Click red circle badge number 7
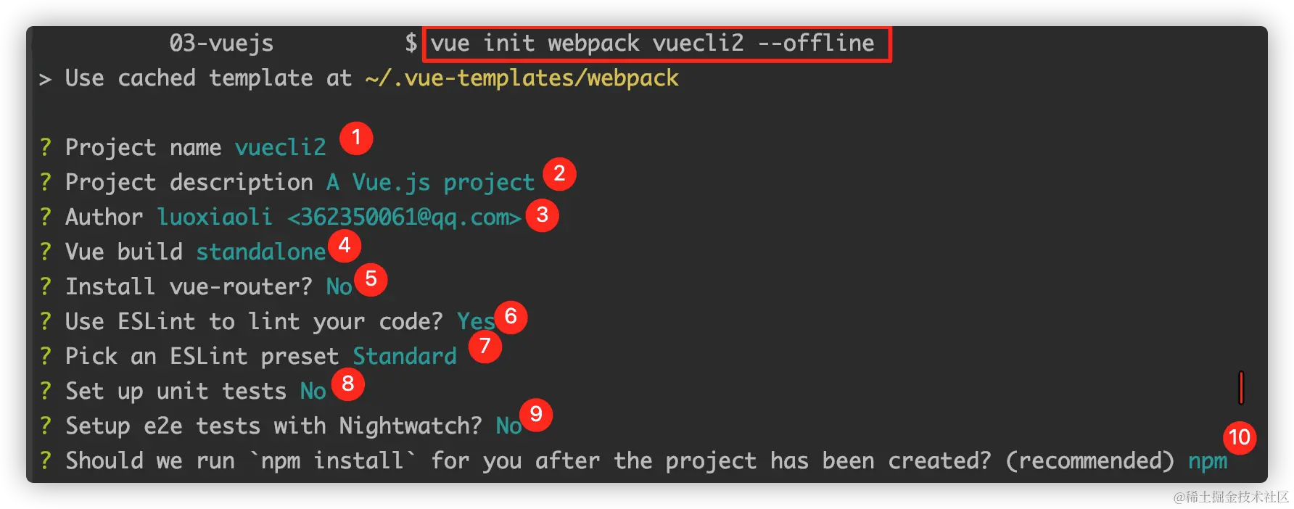The height and width of the screenshot is (509, 1294). [485, 347]
